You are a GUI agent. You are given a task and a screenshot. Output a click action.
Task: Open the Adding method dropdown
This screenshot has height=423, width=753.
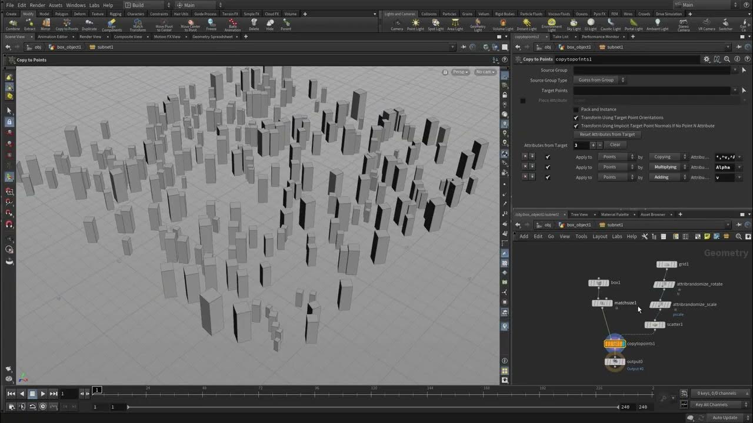tap(668, 177)
